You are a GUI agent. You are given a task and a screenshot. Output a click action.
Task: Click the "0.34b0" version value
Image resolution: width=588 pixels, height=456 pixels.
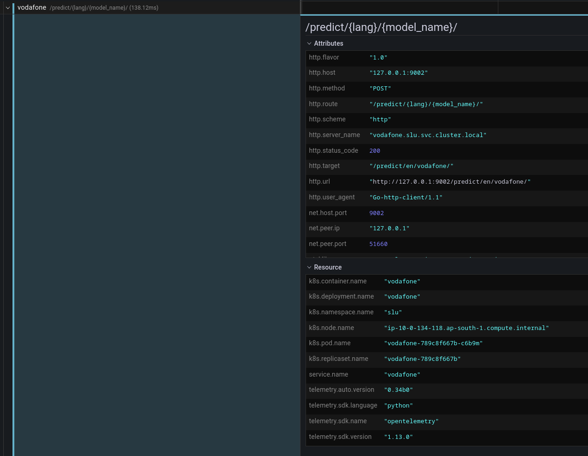pos(398,390)
